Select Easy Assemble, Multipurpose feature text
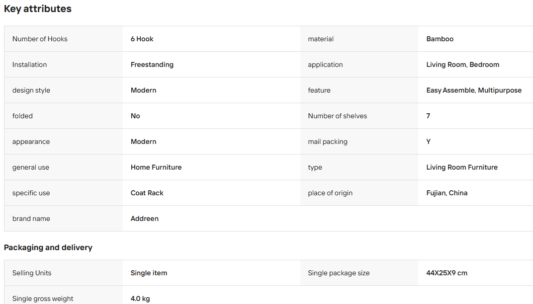The width and height of the screenshot is (533, 304). [x=474, y=90]
